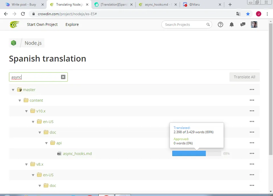Viewport: 273px width, 196px height.
Task: Collapse the api folder arrow
Action: (x=46, y=143)
